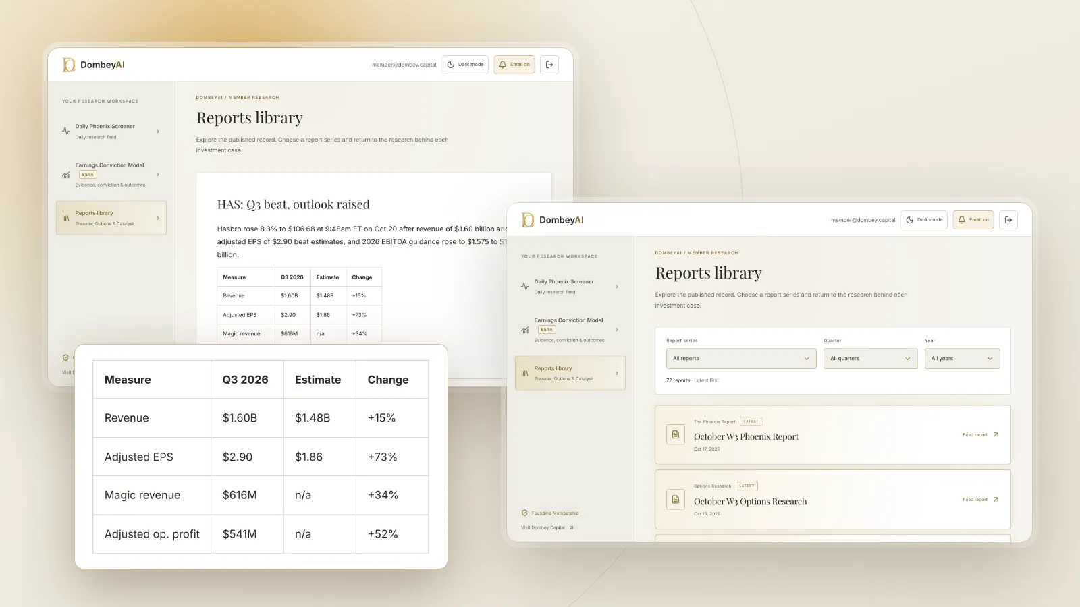Click the Earnings Conviction Model chevron in the filters window
This screenshot has width=1080, height=607.
pyautogui.click(x=617, y=330)
